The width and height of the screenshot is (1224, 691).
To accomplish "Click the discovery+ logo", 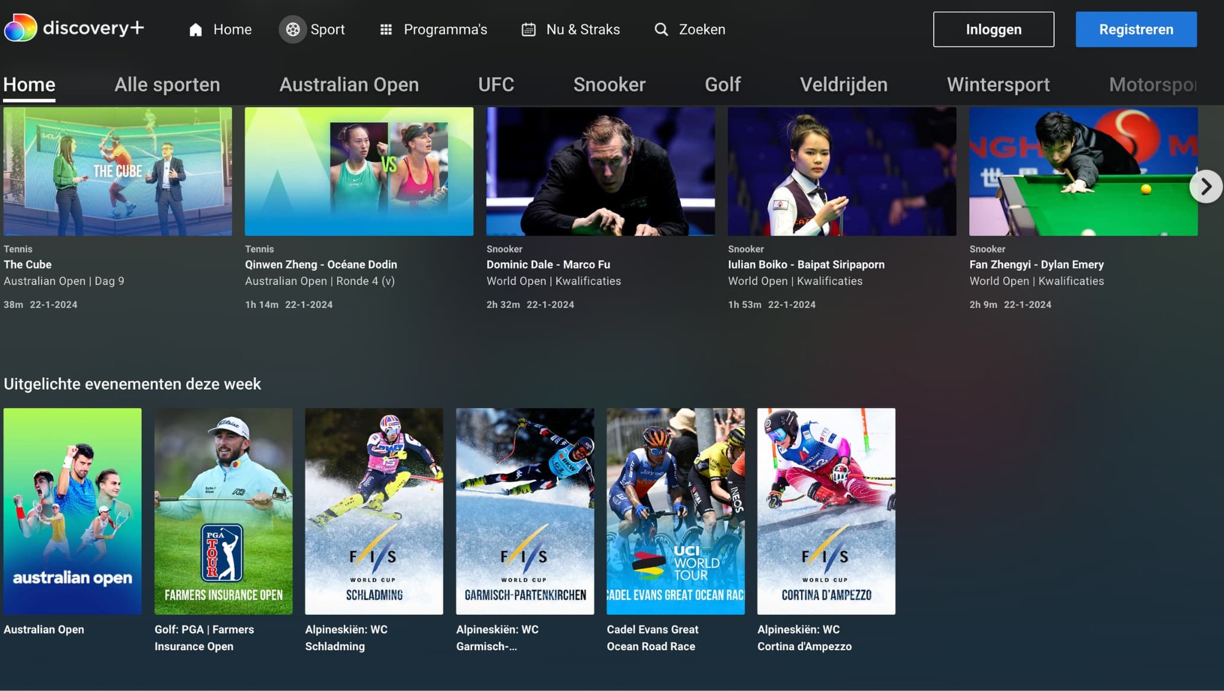I will click(x=74, y=28).
